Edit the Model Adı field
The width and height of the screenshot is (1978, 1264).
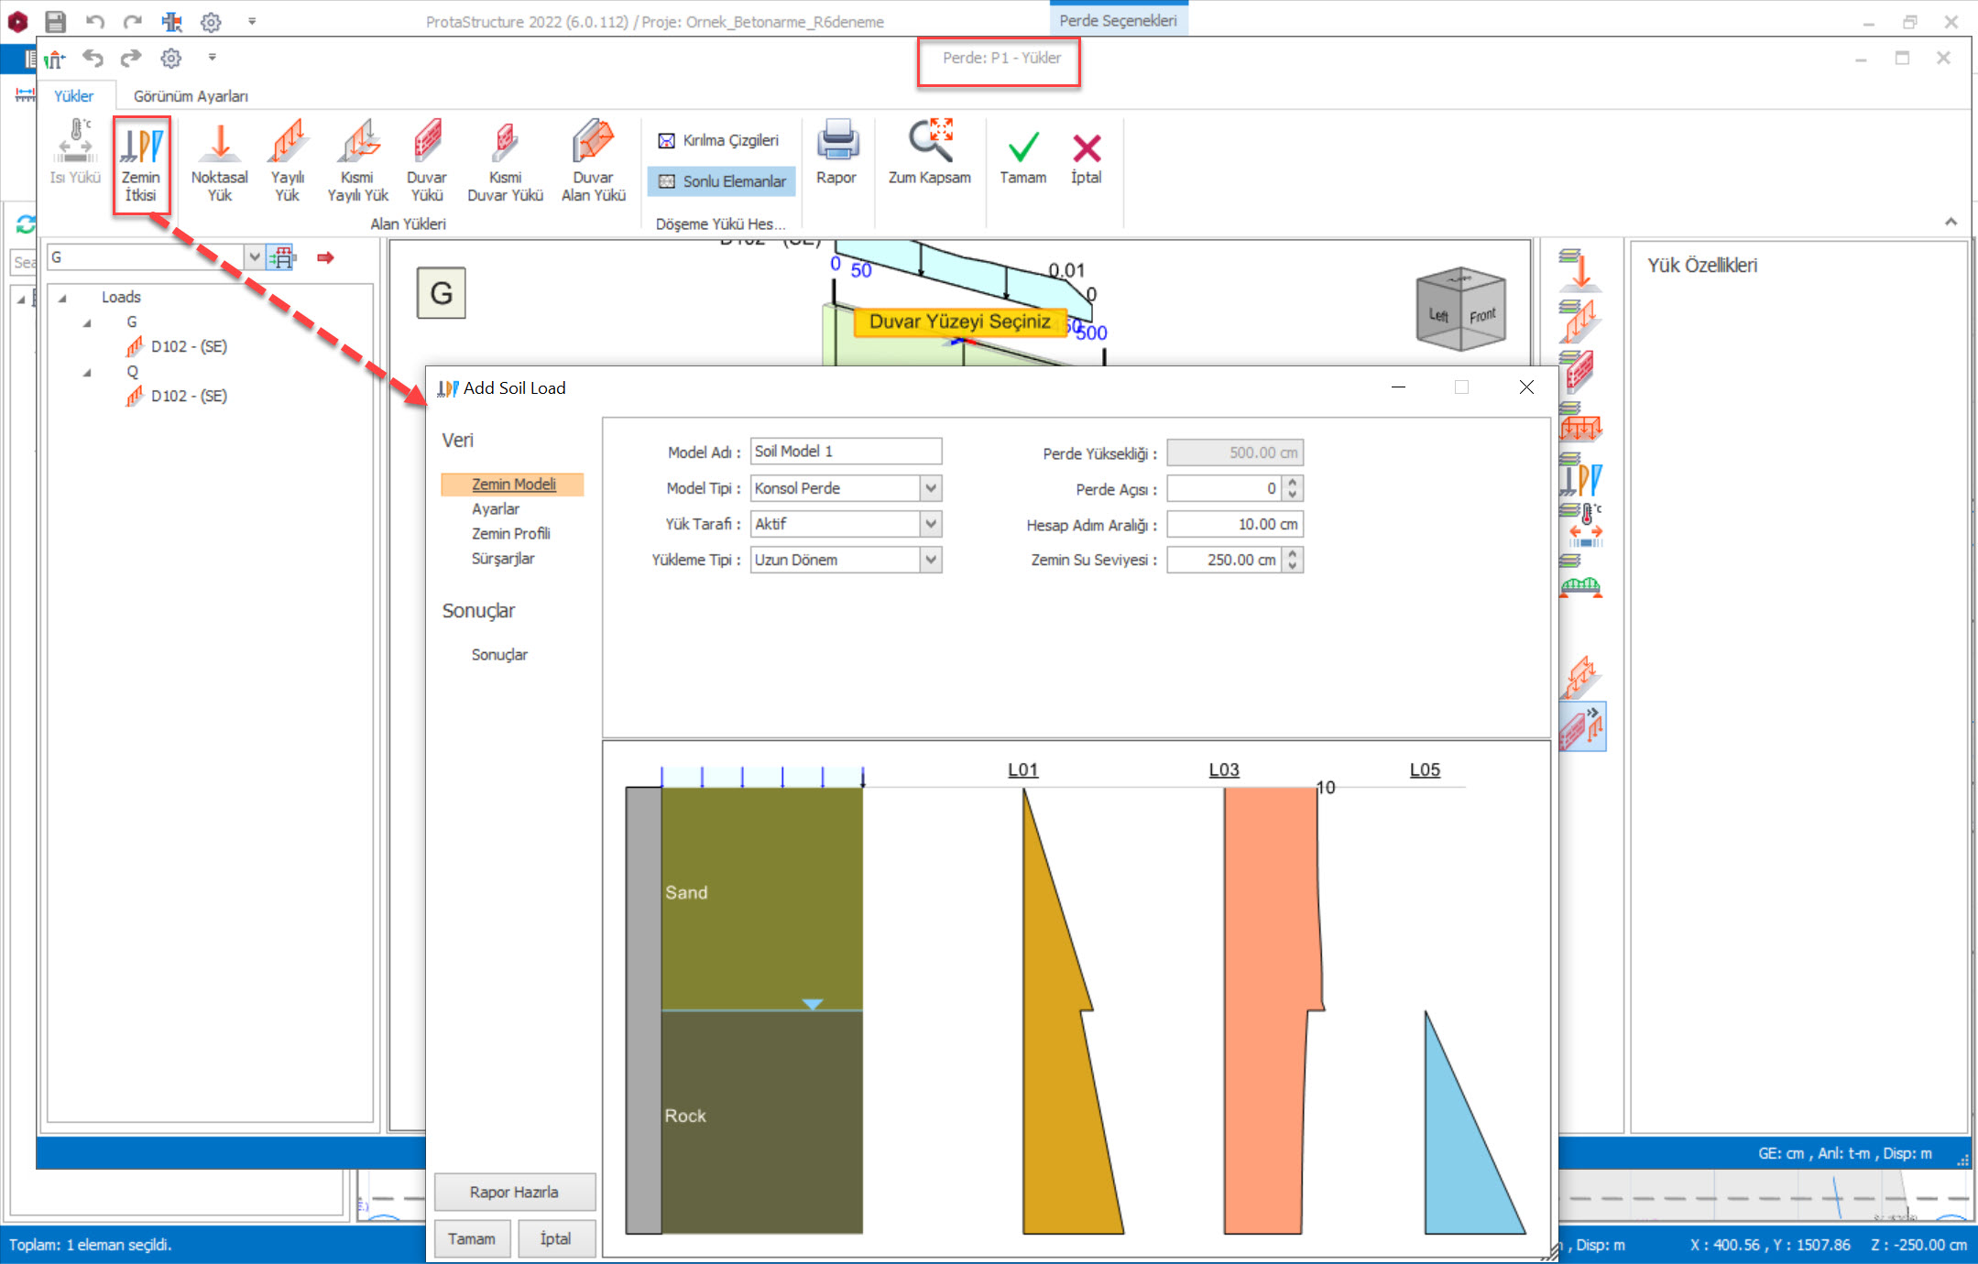point(846,452)
